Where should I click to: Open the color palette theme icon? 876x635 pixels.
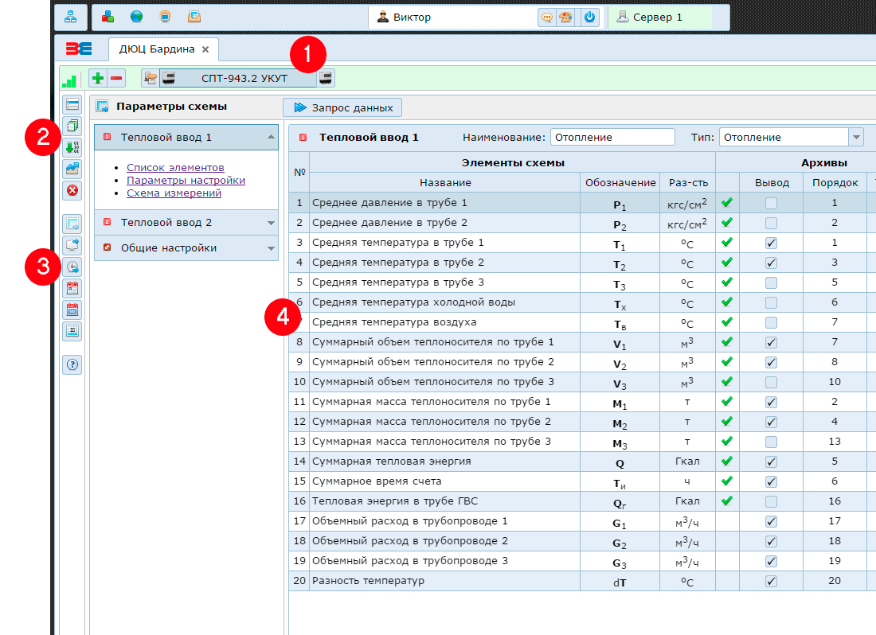565,17
